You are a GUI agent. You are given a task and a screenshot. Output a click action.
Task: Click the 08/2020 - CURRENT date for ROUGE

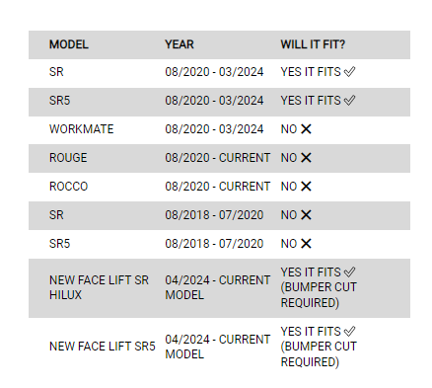coord(218,158)
